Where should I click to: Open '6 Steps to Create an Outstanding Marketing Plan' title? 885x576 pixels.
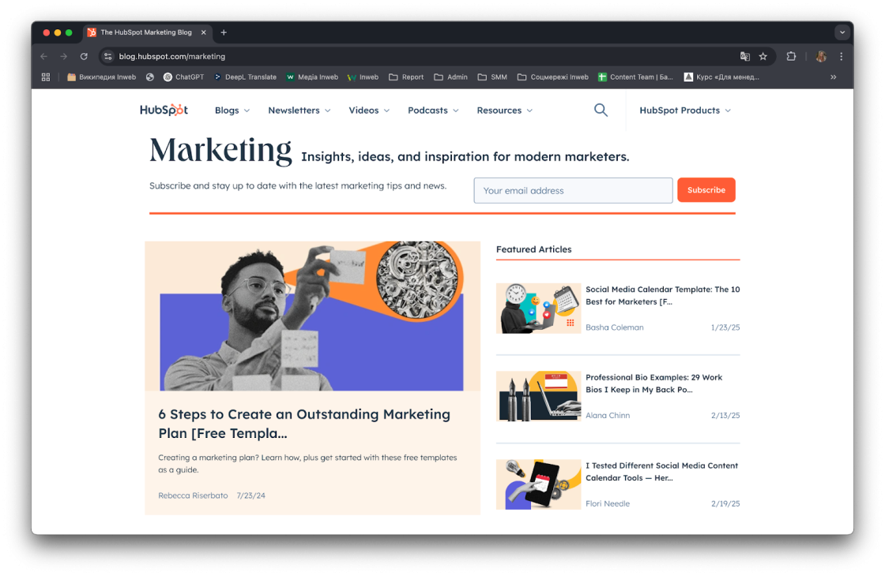pos(304,424)
